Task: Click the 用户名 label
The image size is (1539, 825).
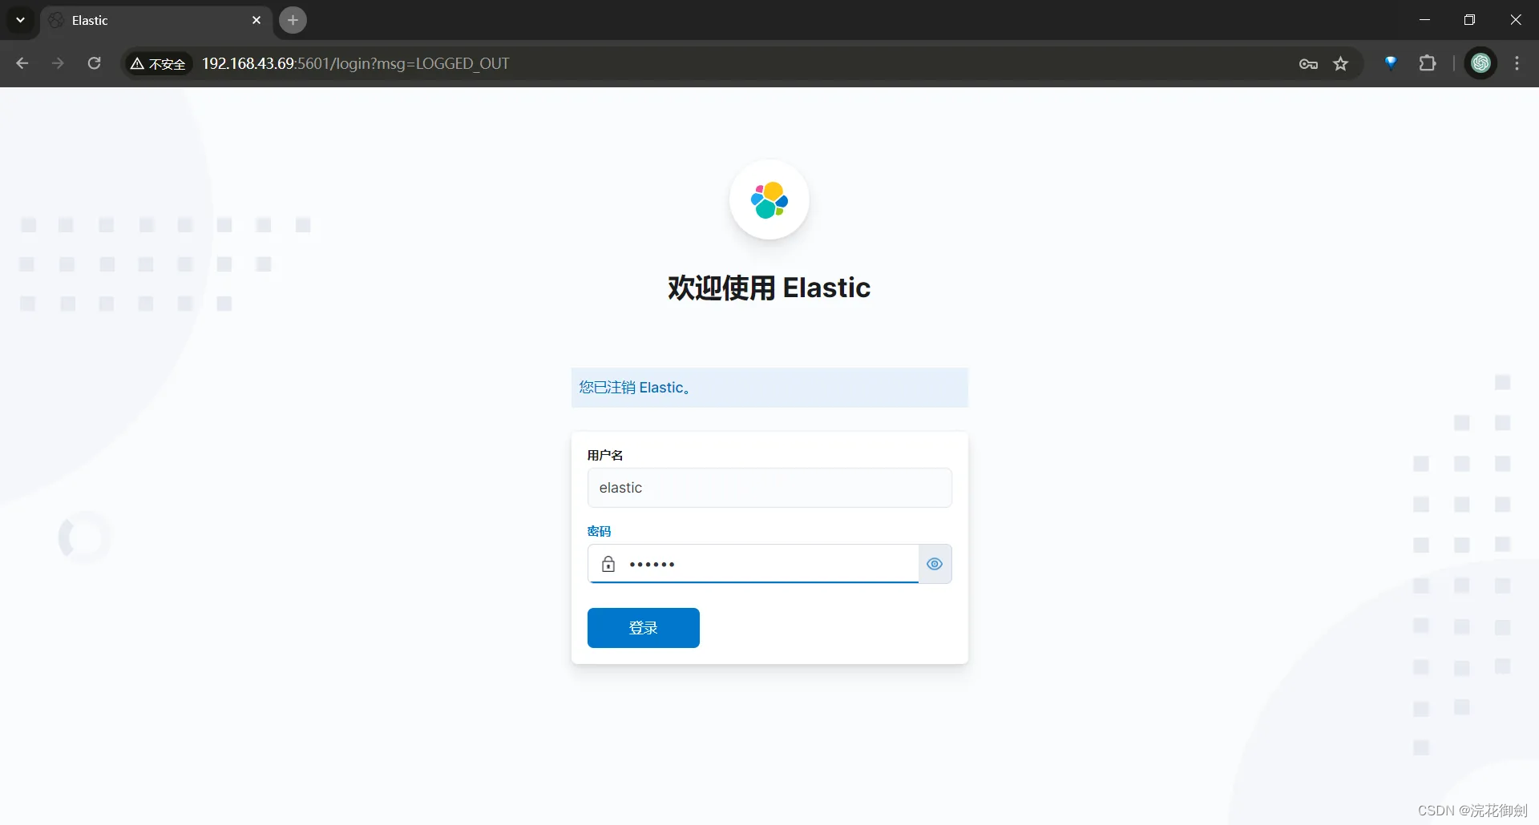Action: [x=605, y=455]
